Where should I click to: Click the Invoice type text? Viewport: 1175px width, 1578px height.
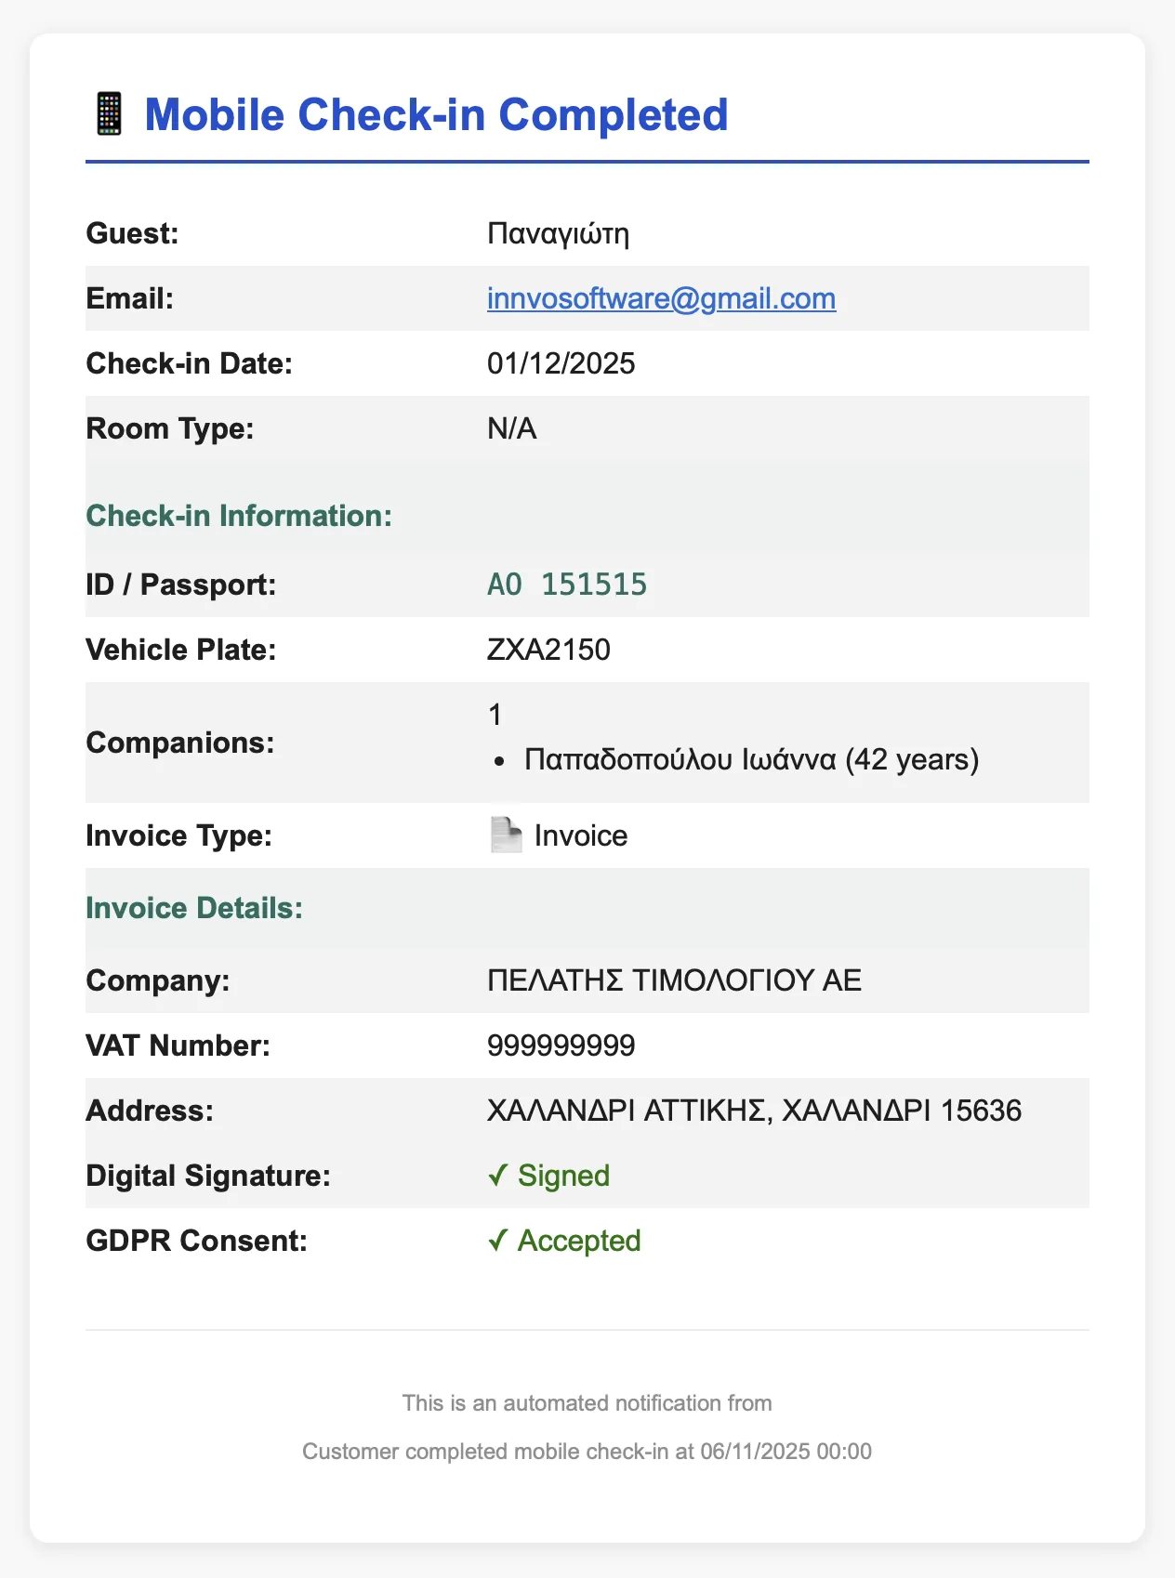coord(581,835)
